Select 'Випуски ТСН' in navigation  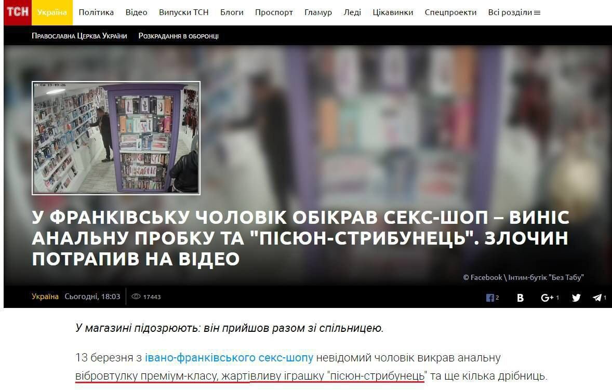pyautogui.click(x=183, y=12)
